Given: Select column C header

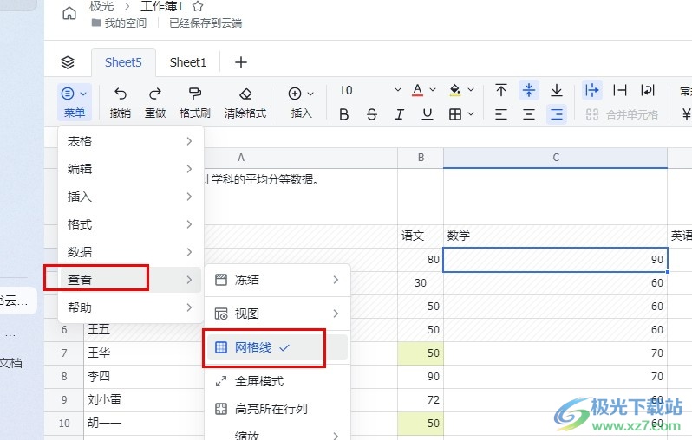Looking at the screenshot, I should (x=556, y=158).
